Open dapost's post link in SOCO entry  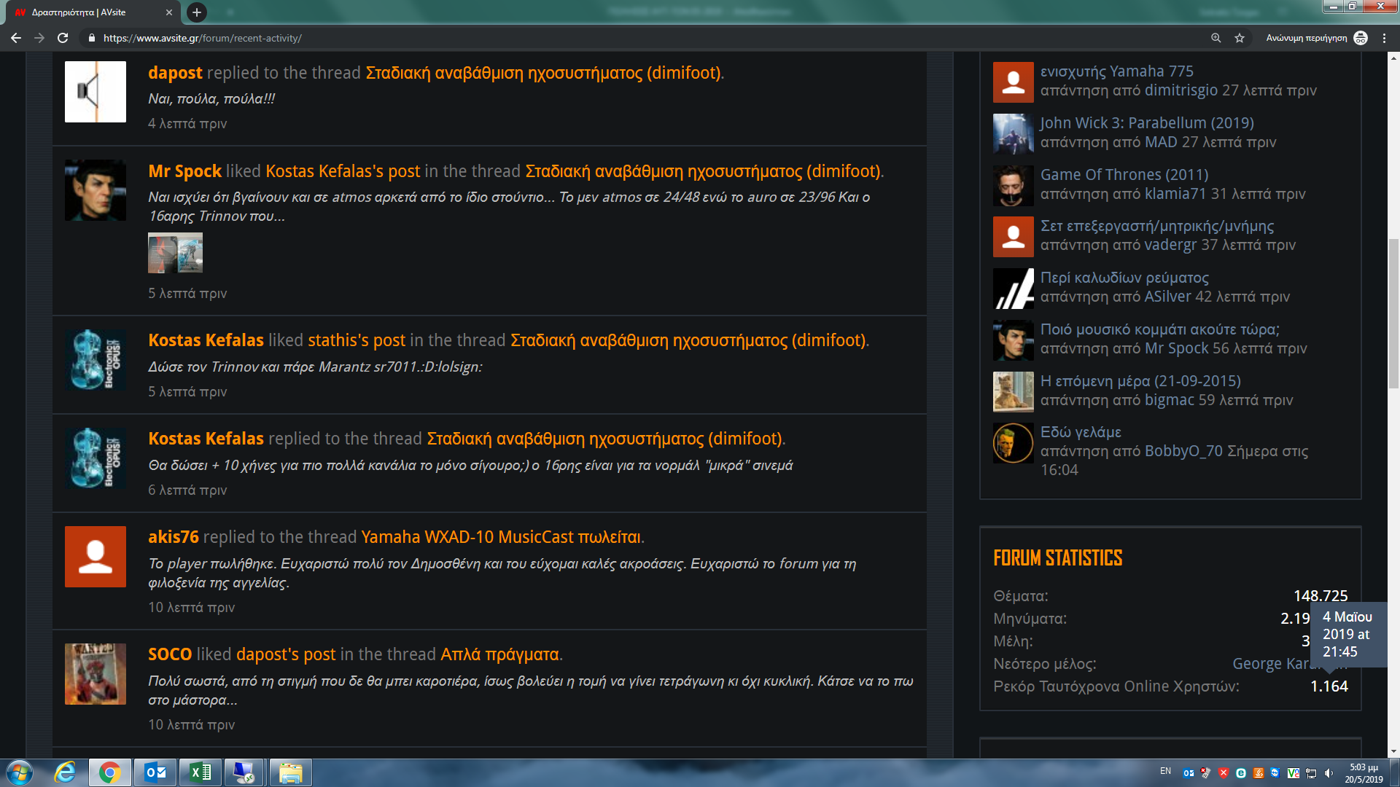(x=286, y=654)
